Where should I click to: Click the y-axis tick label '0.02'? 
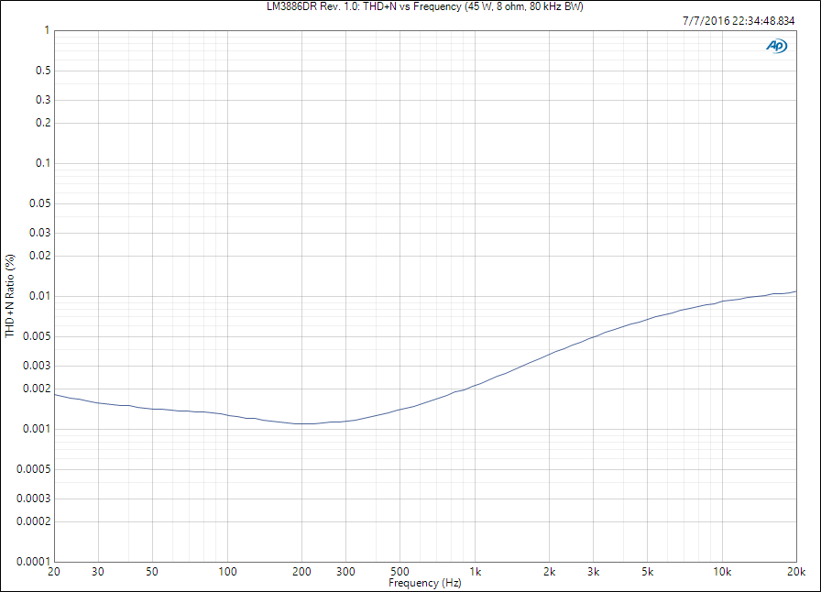tap(40, 256)
